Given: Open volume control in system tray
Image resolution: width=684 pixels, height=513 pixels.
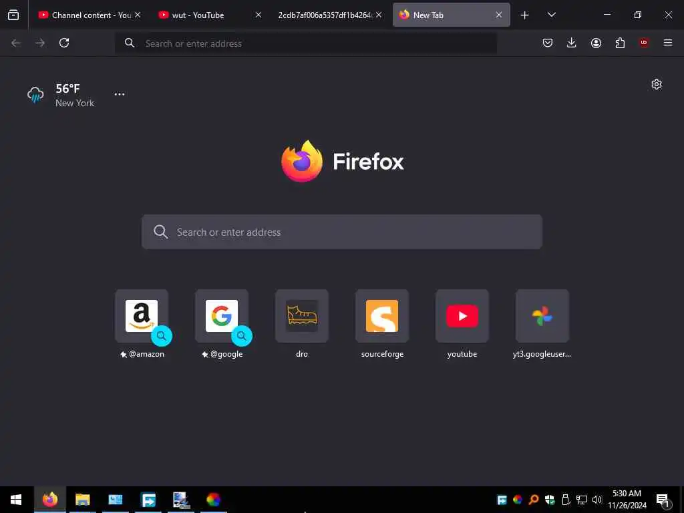Looking at the screenshot, I should pos(596,500).
